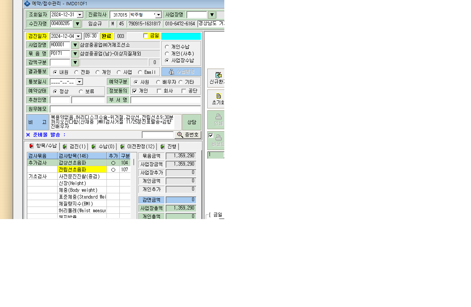Click the 증번호 magnifier search button
The width and height of the screenshot is (471, 307).
pos(188,135)
